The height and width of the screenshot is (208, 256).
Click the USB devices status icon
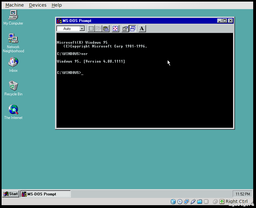pyautogui.click(x=193, y=202)
